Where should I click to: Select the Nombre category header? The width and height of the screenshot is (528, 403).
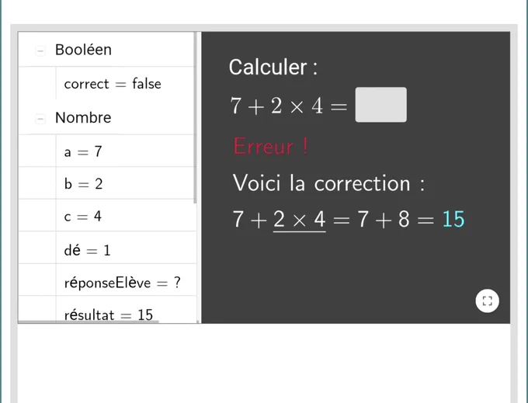pyautogui.click(x=83, y=117)
